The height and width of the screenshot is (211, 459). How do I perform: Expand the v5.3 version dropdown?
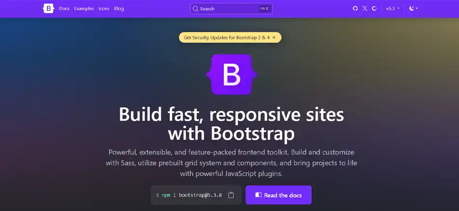click(x=392, y=9)
